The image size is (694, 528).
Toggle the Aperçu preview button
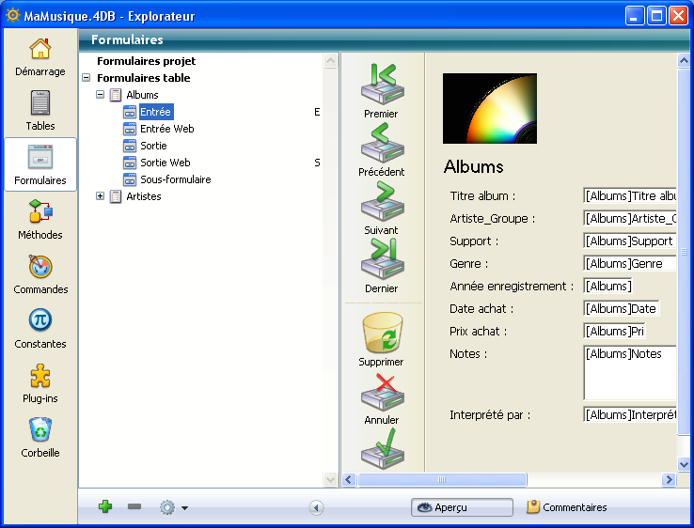[462, 507]
